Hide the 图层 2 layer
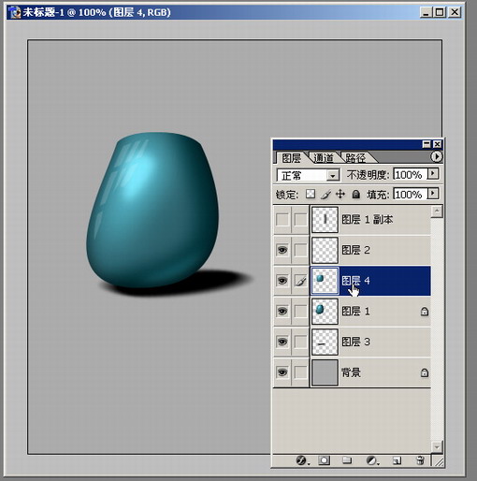The image size is (477, 481). [x=282, y=250]
